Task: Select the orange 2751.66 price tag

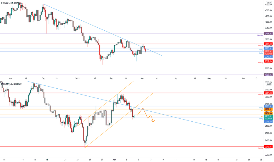Action: pyautogui.click(x=268, y=113)
